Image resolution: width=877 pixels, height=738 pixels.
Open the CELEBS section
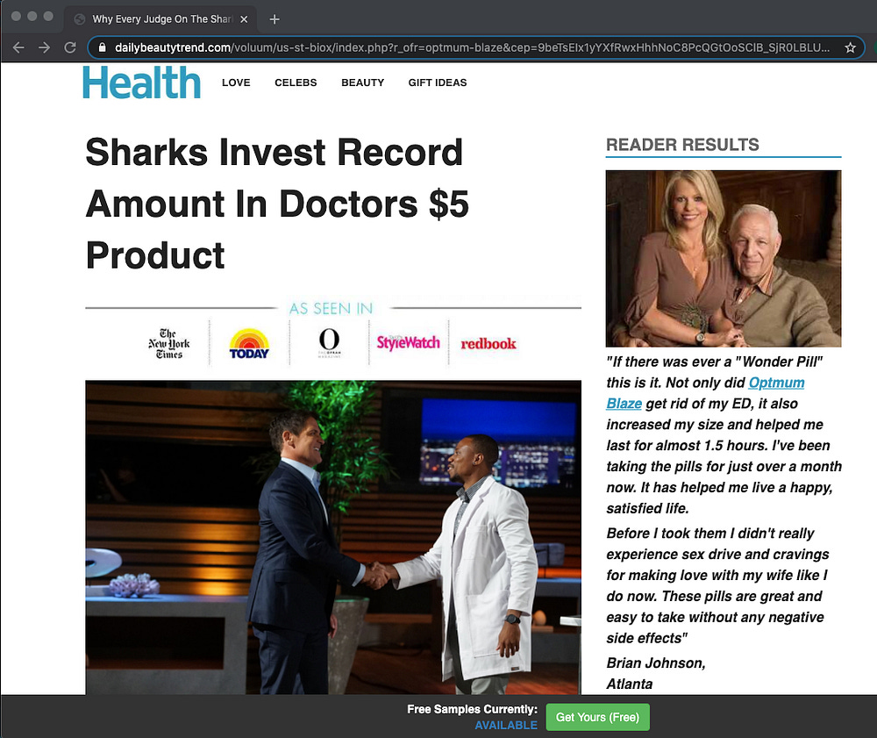296,82
